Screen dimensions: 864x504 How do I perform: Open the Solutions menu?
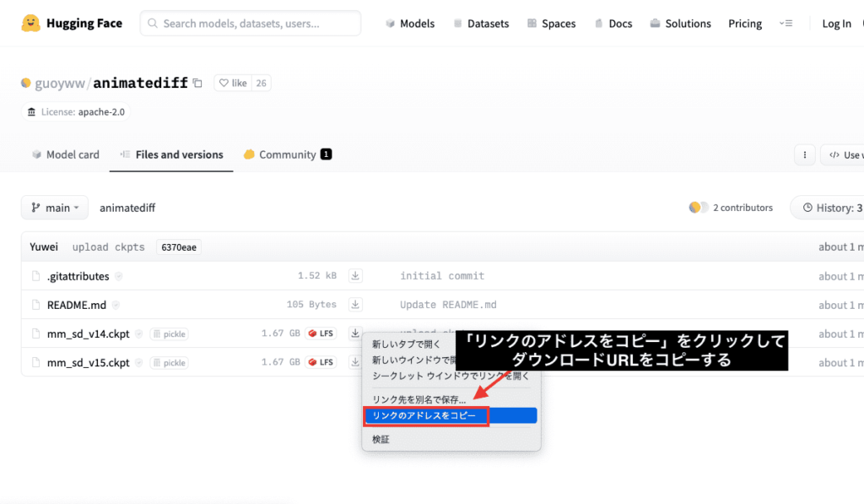coord(681,23)
